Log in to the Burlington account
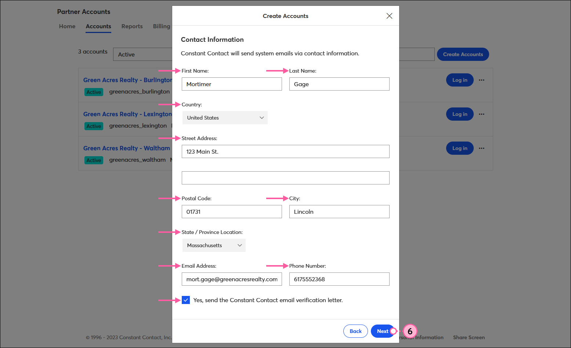Image resolution: width=571 pixels, height=348 pixels. (x=460, y=80)
